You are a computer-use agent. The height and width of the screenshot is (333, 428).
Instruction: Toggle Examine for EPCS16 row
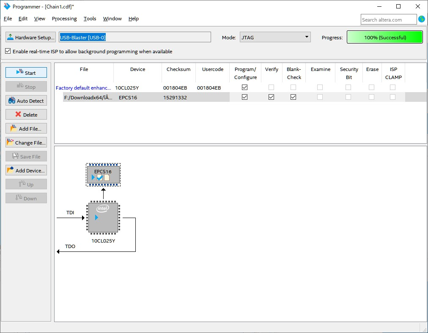pyautogui.click(x=320, y=97)
